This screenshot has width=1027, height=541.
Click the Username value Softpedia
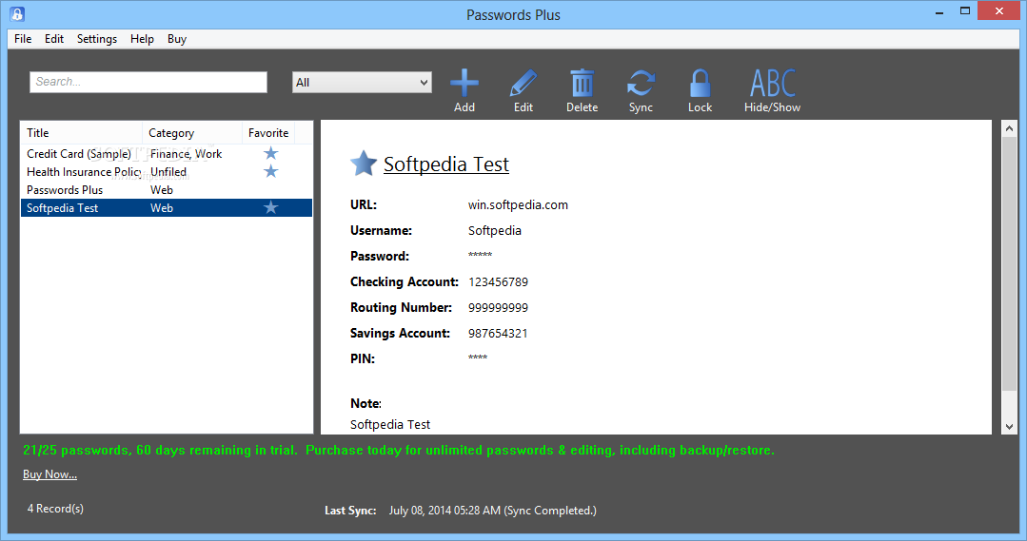(x=495, y=230)
